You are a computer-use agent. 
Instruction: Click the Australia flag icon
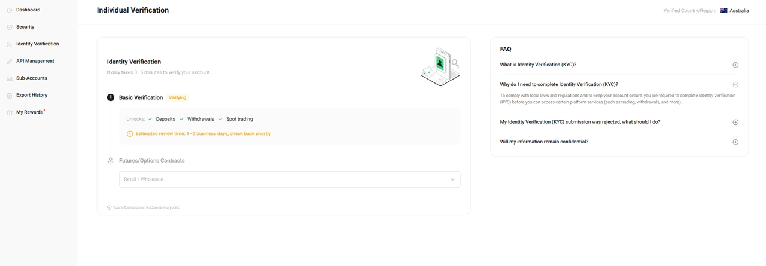pyautogui.click(x=724, y=10)
